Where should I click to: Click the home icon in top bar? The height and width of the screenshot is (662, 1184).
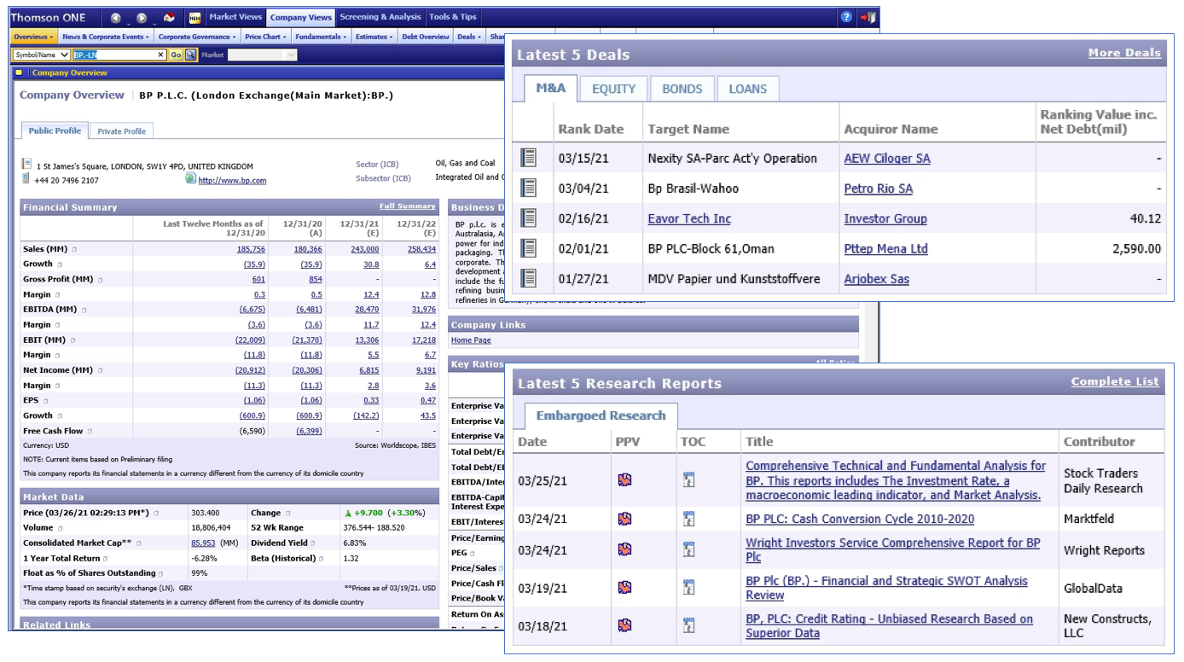[169, 17]
